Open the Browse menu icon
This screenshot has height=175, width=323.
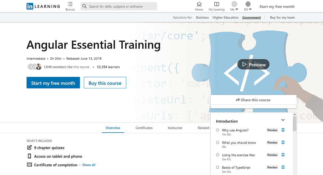(70, 4)
